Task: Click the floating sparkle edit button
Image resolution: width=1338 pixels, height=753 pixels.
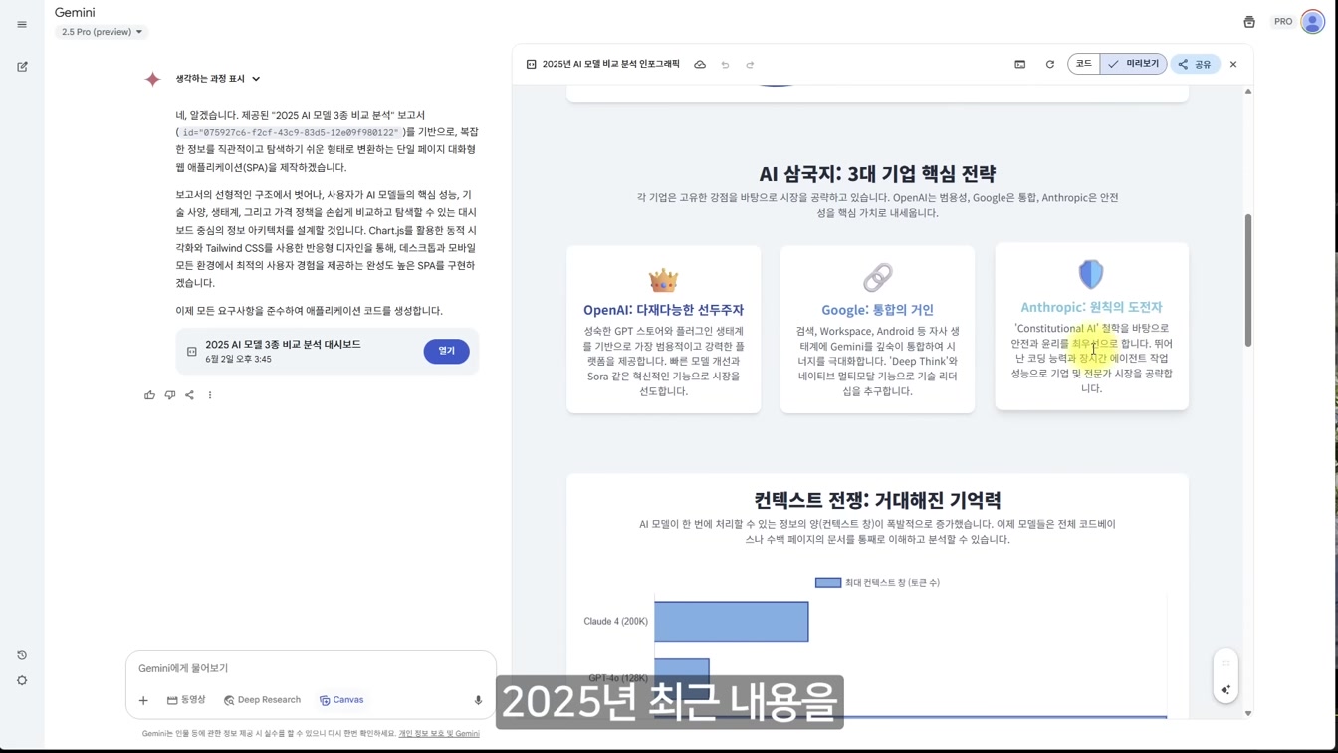Action: (1226, 690)
